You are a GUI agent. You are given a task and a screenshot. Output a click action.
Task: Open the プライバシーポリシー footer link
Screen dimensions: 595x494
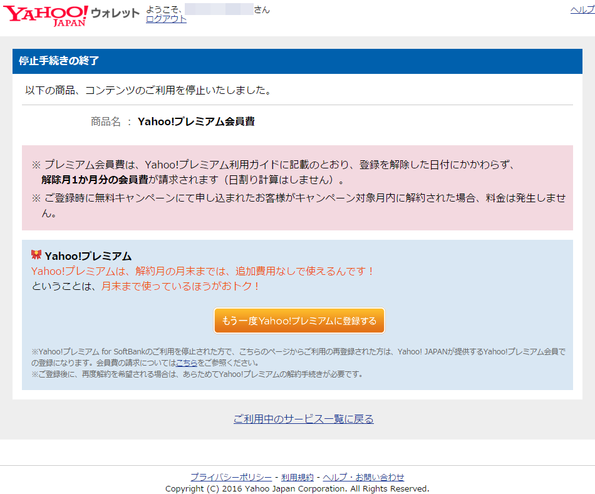(231, 477)
